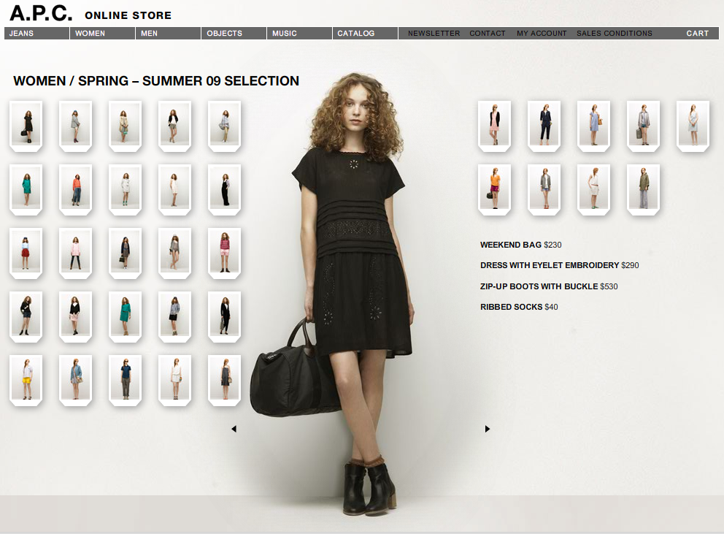Open the CATALOG menu
Viewport: 724px width, 534px height.
pyautogui.click(x=365, y=34)
